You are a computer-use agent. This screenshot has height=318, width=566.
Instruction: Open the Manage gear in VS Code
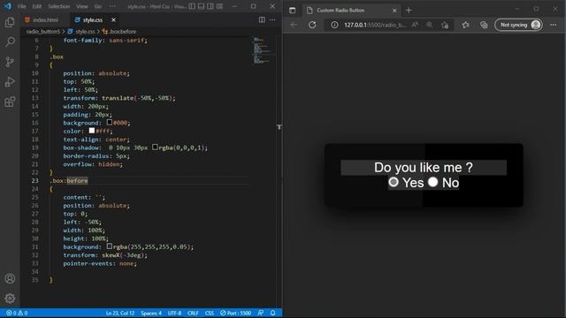tap(10, 299)
